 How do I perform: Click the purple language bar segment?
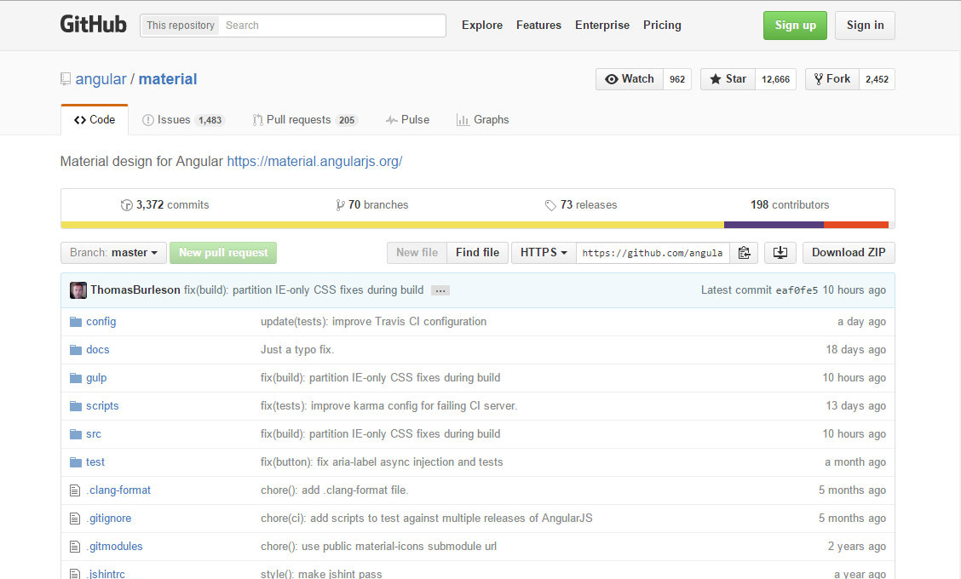click(774, 225)
